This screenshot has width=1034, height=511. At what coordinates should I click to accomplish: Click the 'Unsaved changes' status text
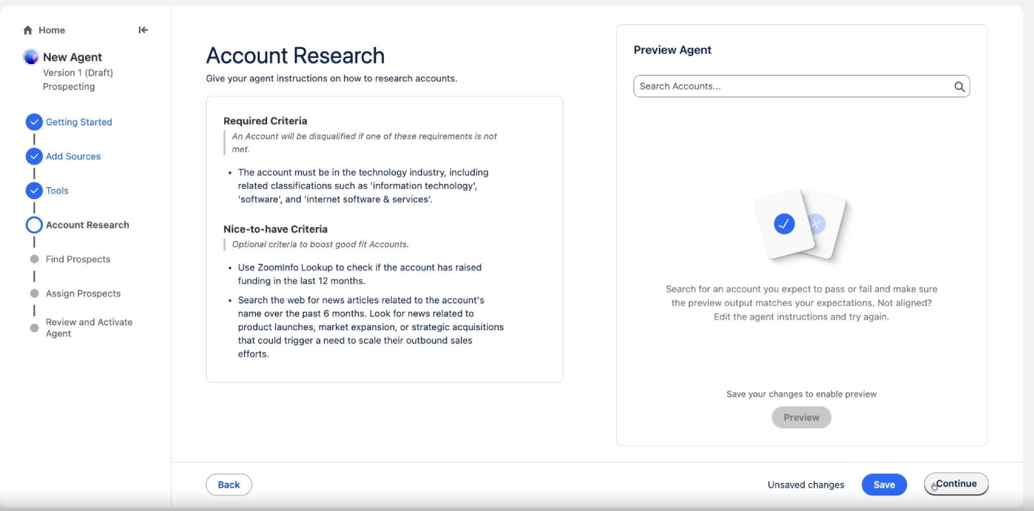pyautogui.click(x=806, y=485)
